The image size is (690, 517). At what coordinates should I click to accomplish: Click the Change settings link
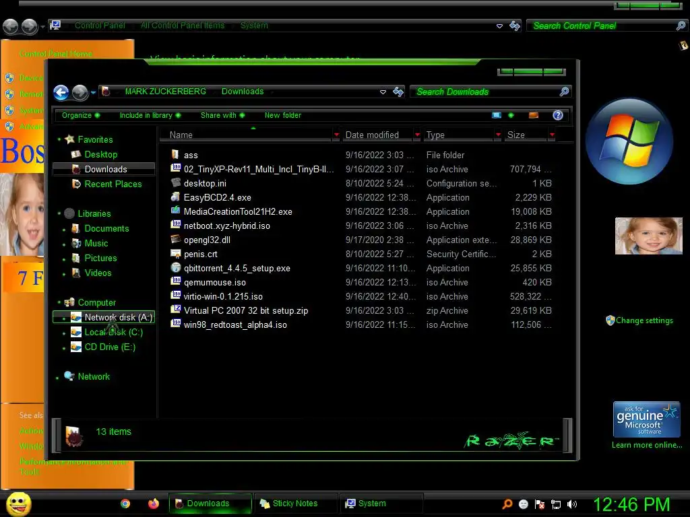click(x=644, y=320)
